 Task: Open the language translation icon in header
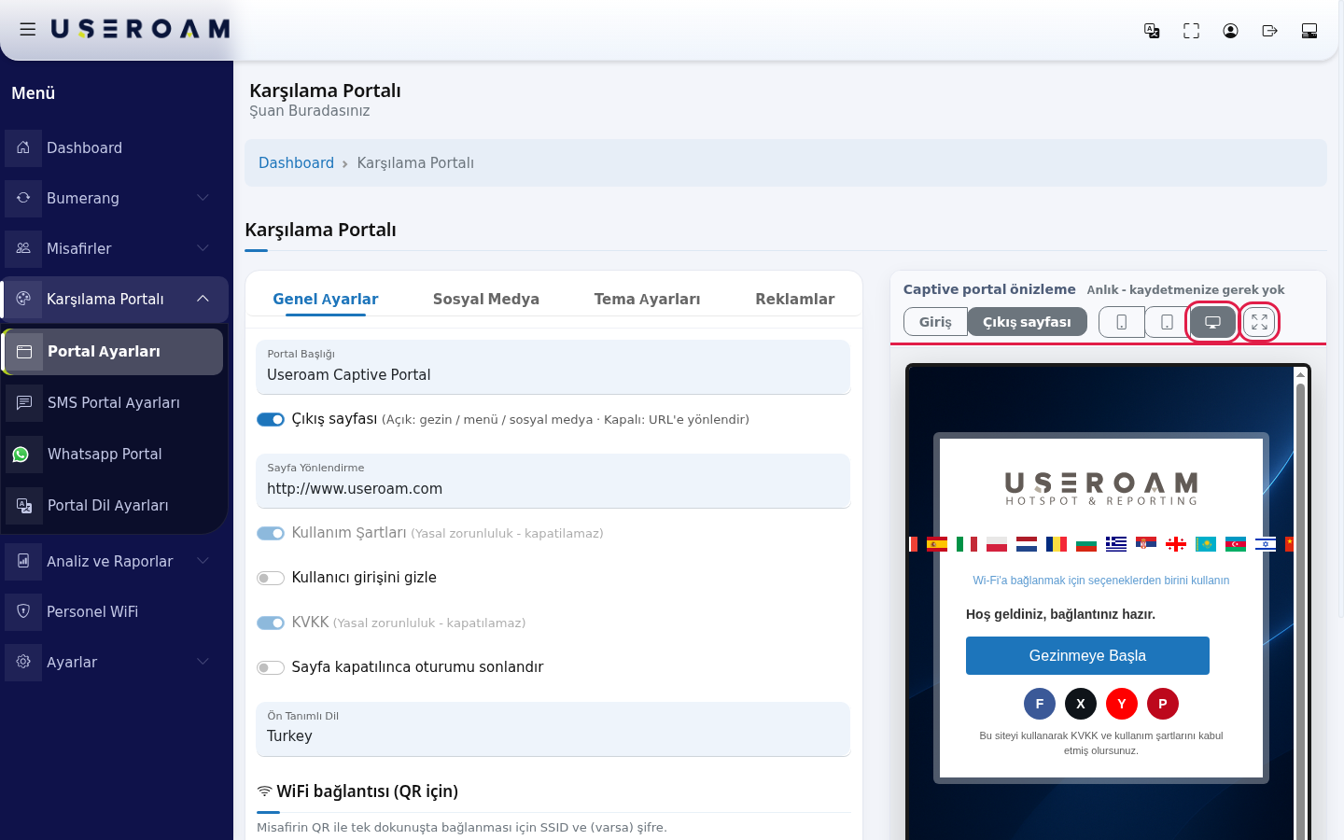click(x=1152, y=31)
